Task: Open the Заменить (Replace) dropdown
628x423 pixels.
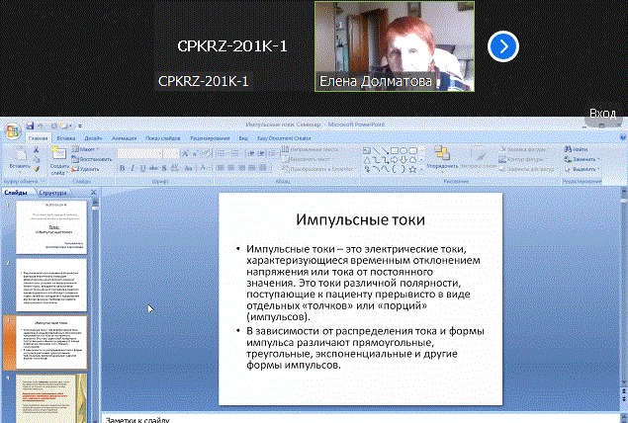Action: point(582,159)
